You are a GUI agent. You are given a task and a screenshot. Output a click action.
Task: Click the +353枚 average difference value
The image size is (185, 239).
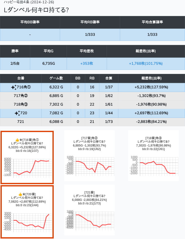87,63
